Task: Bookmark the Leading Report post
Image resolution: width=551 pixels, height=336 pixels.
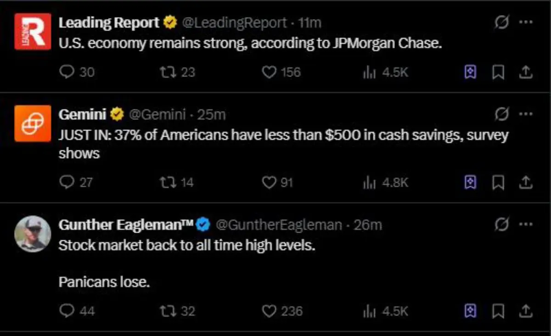Action: pyautogui.click(x=498, y=72)
